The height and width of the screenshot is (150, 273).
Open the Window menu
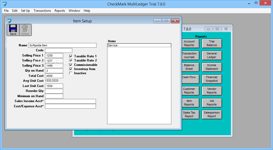click(74, 11)
